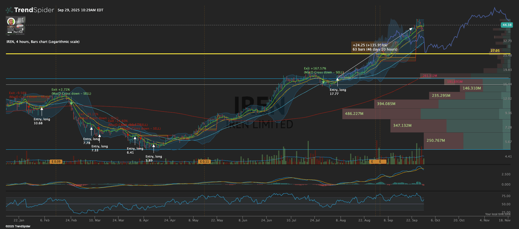Open the Stock Picks thumbnail image

click(16, 25)
